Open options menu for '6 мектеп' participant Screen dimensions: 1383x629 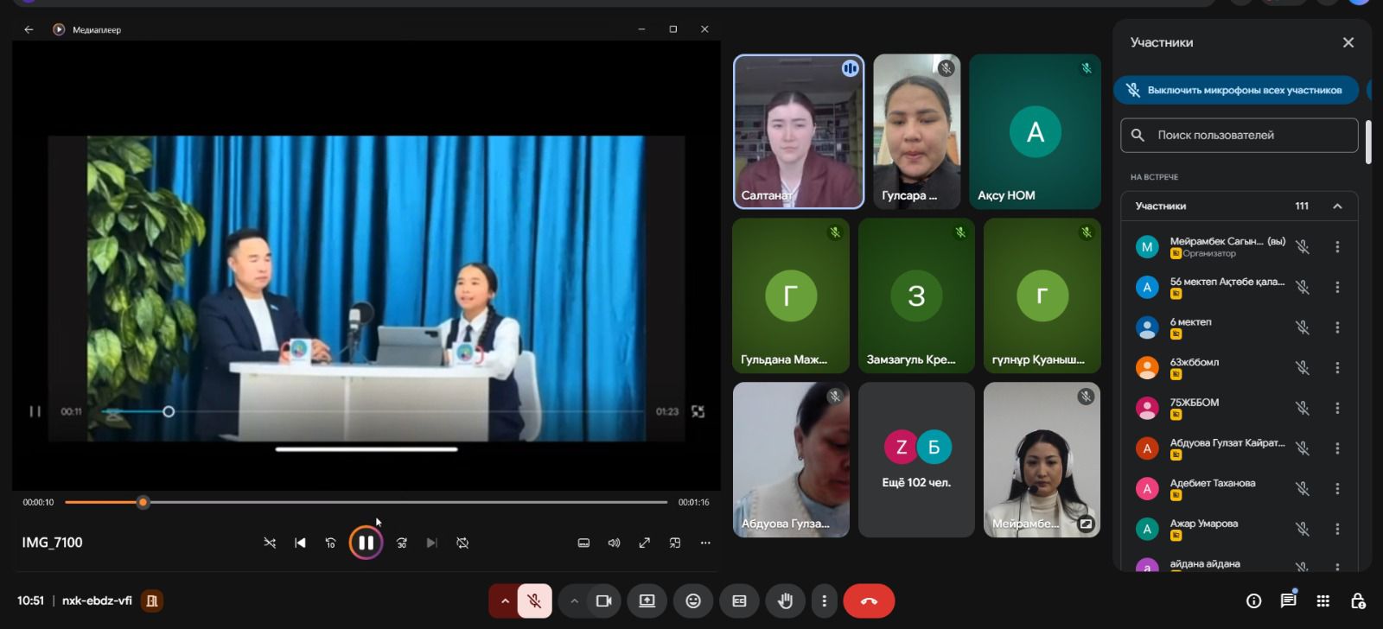click(x=1337, y=327)
